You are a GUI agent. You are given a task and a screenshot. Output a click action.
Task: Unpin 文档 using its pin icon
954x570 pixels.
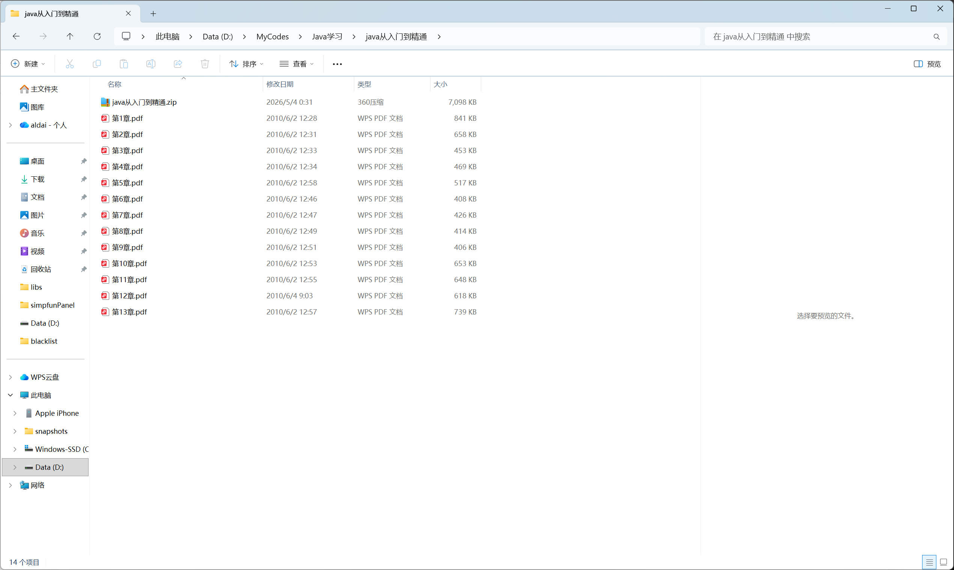(x=84, y=197)
